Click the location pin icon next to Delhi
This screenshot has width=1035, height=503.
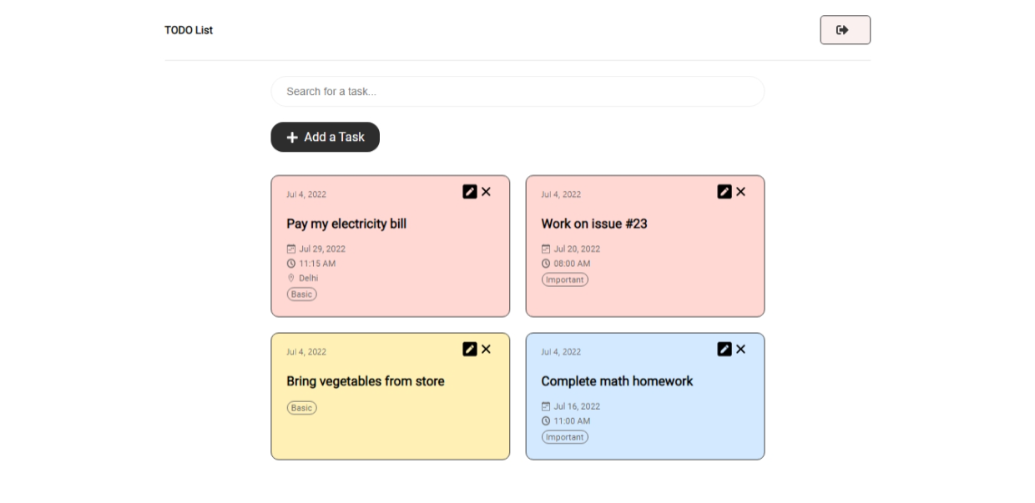click(292, 278)
